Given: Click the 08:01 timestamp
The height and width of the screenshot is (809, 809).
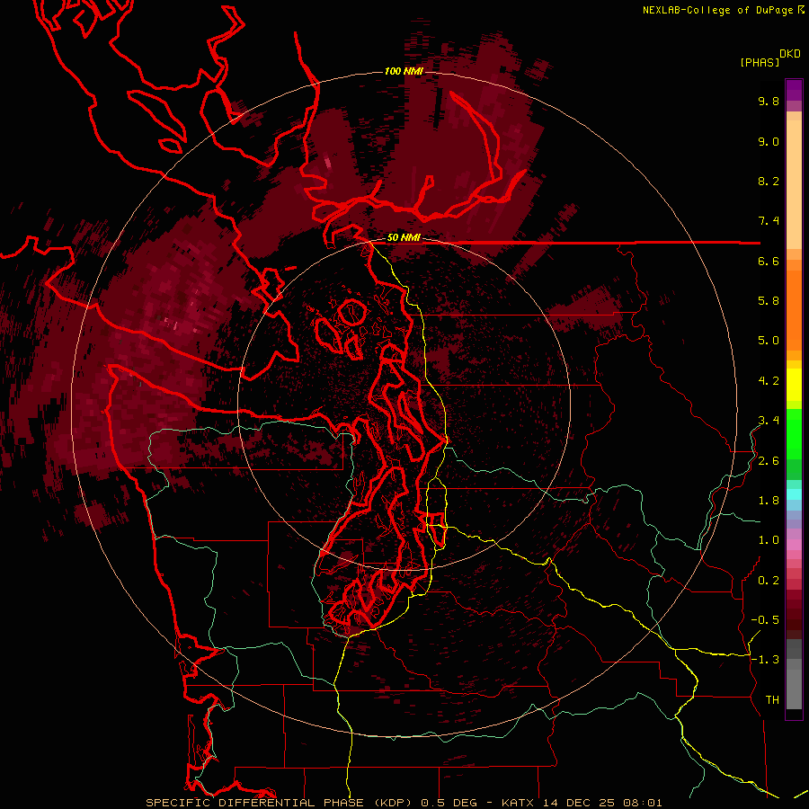Looking at the screenshot, I should 643,803.
